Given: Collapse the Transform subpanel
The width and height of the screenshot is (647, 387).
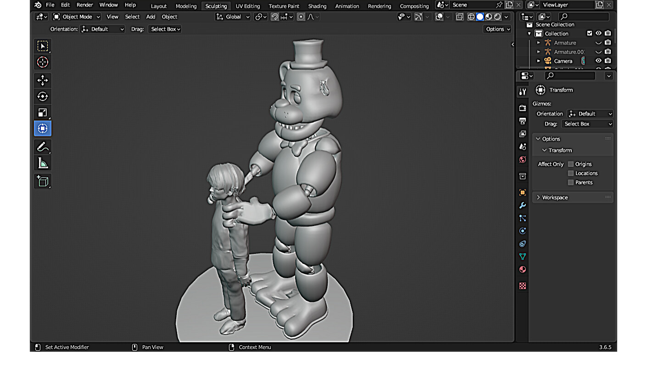Looking at the screenshot, I should tap(560, 150).
